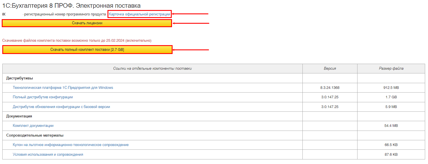Screen dimensions: 428x164
Task: Select the file size 1.7 GB
Action: coord(391,97)
